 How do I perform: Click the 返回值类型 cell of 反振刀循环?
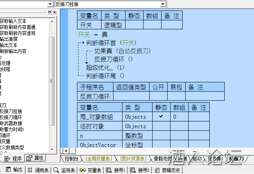131,96
